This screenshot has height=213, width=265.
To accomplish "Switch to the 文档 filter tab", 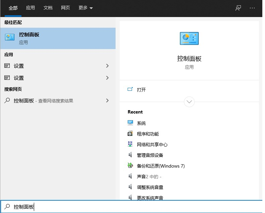I will pos(48,8).
